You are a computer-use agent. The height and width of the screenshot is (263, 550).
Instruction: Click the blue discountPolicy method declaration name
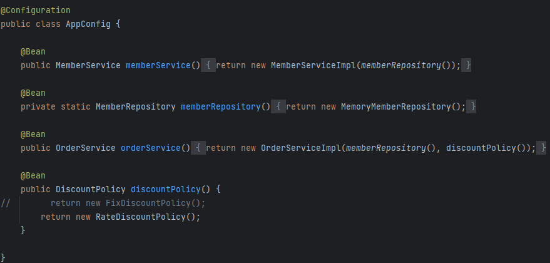[166, 189]
